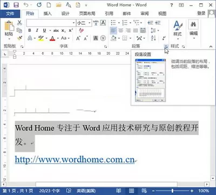The width and height of the screenshot is (216, 195).
Task: Clear all formatting with the eraser icon
Action: [x=81, y=30]
